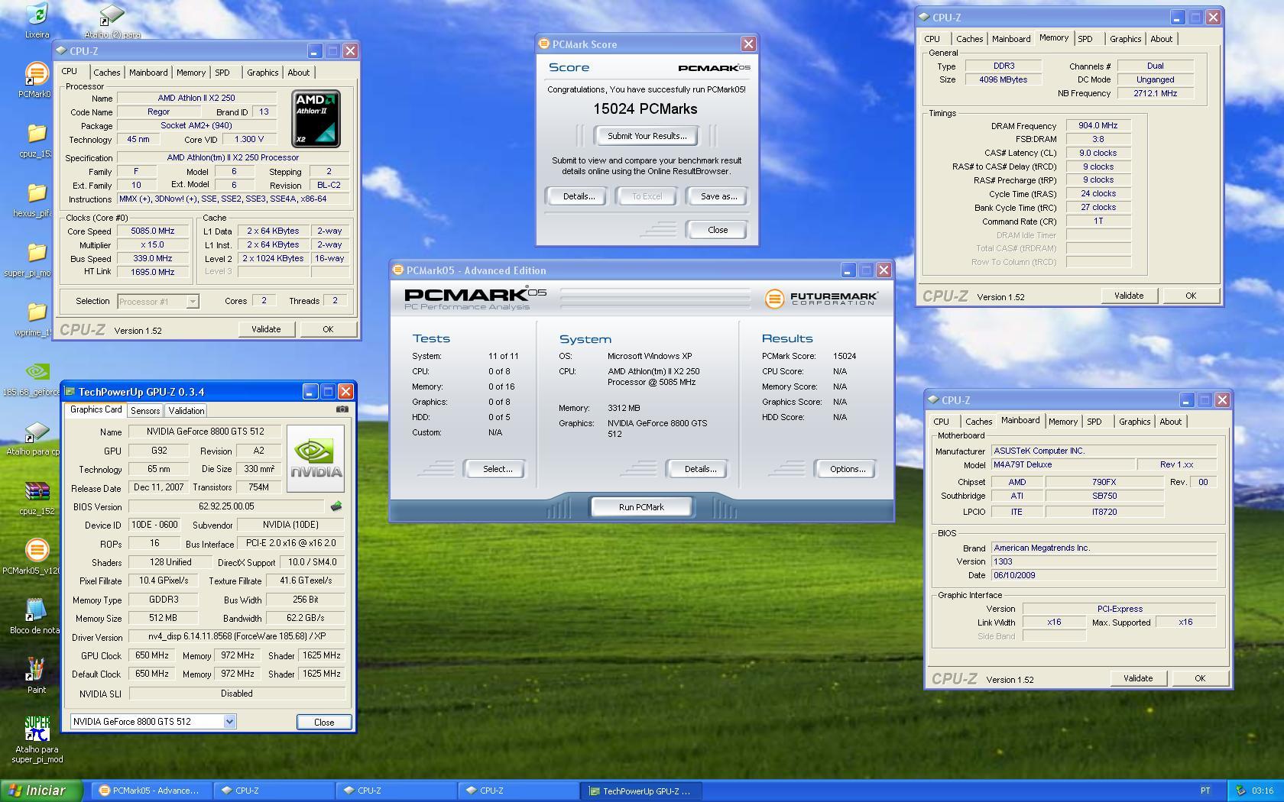
Task: Close the PCMark Score dialog via Close button
Action: (718, 230)
